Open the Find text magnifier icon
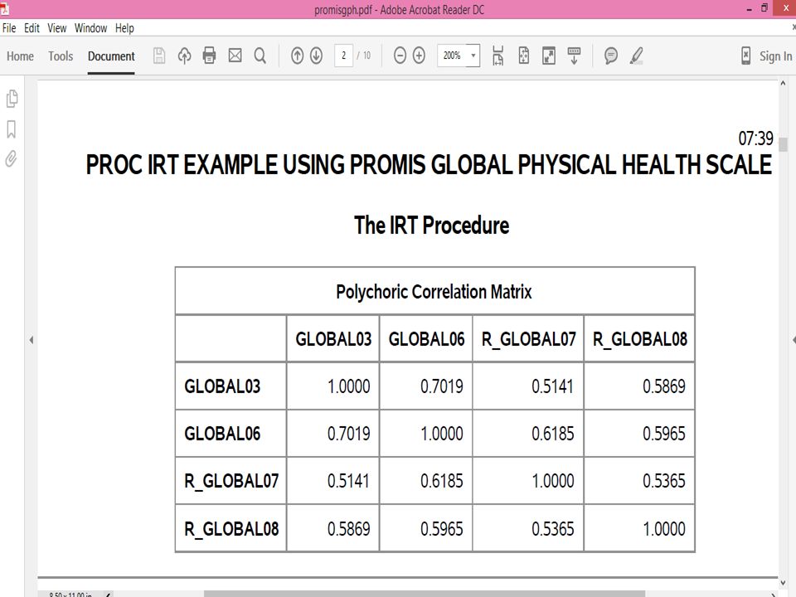796x597 pixels. [260, 56]
